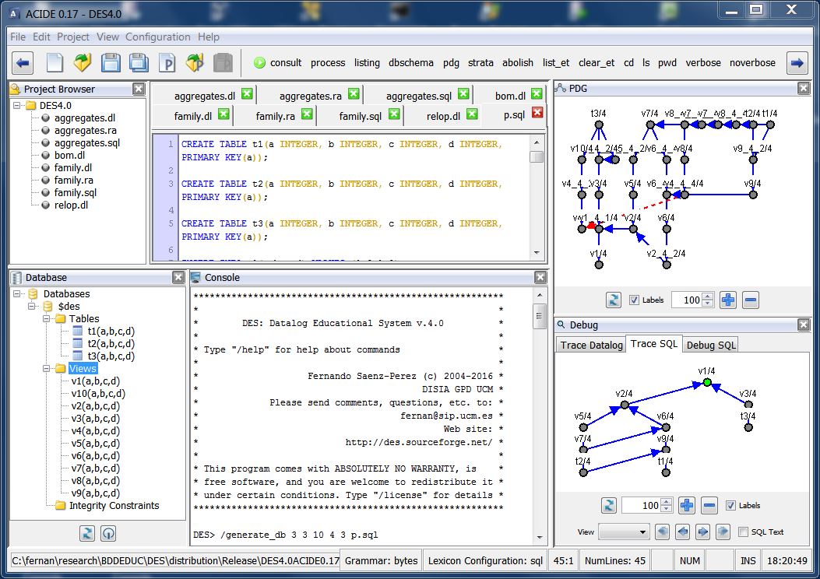Collapse the DES4.0 project tree node
This screenshot has height=579, width=820.
(17, 106)
